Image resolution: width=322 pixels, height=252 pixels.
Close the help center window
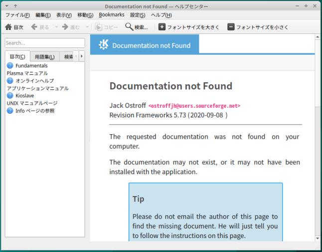(x=315, y=6)
